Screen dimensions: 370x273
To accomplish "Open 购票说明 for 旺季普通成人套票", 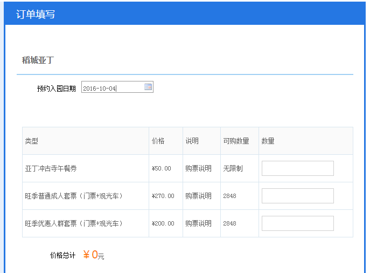I will pos(198,196).
